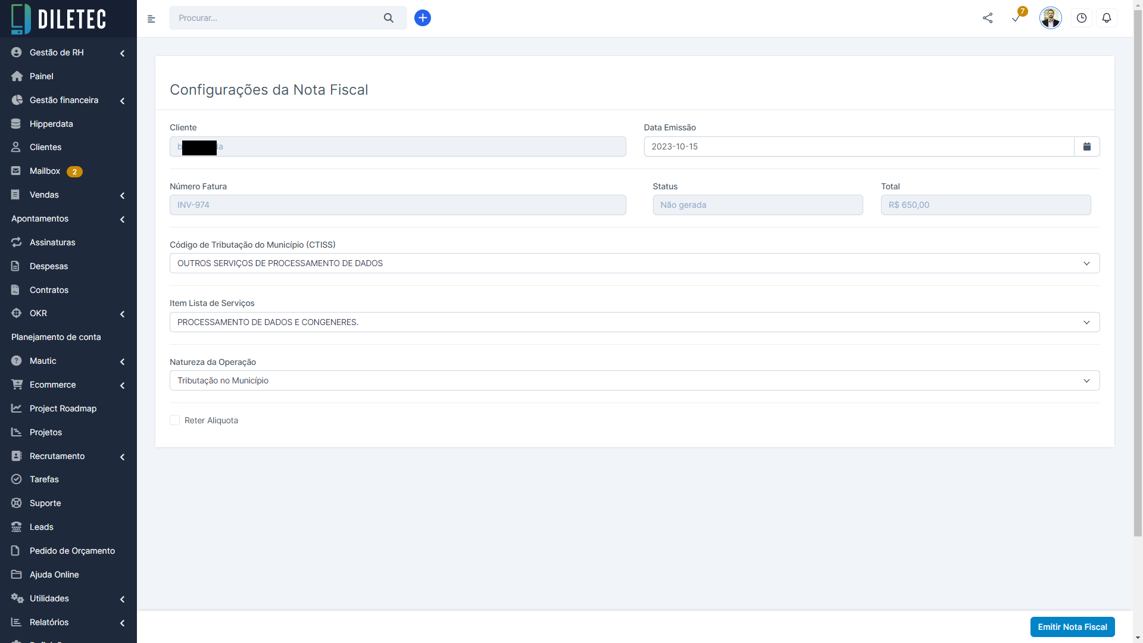1143x643 pixels.
Task: Click Emitir Nota Fiscal button
Action: coord(1072,627)
